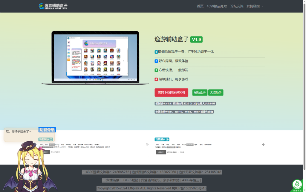
Task: Expand the 友情链接 dropdown menu
Action: coord(255,6)
